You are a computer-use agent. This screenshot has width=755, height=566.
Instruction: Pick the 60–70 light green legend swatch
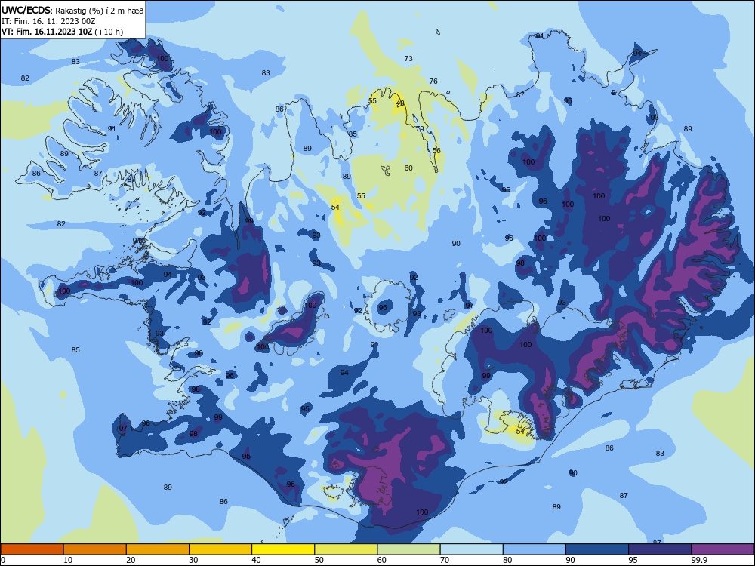(x=408, y=549)
